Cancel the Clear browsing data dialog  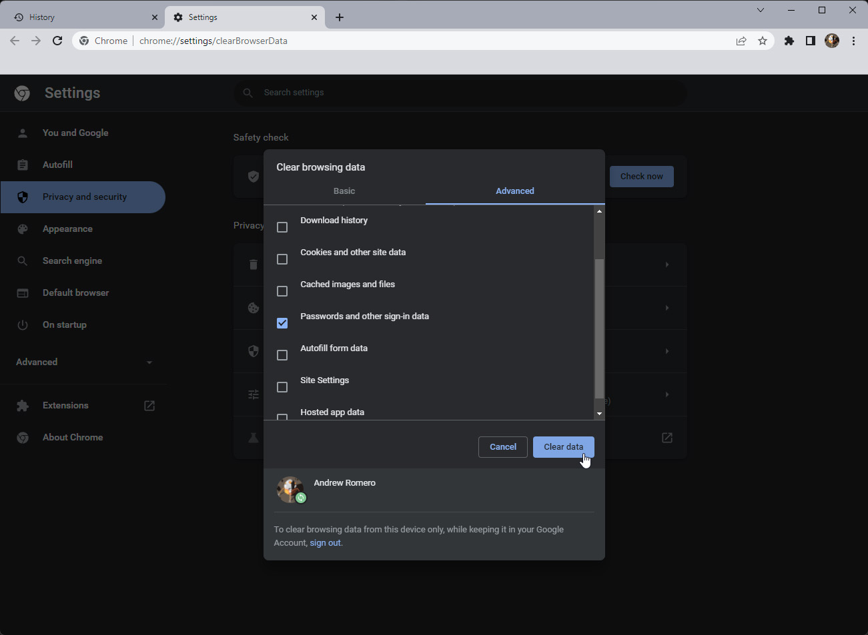502,447
